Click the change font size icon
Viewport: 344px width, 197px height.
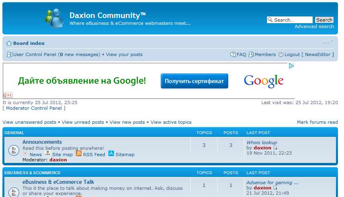pyautogui.click(x=328, y=41)
